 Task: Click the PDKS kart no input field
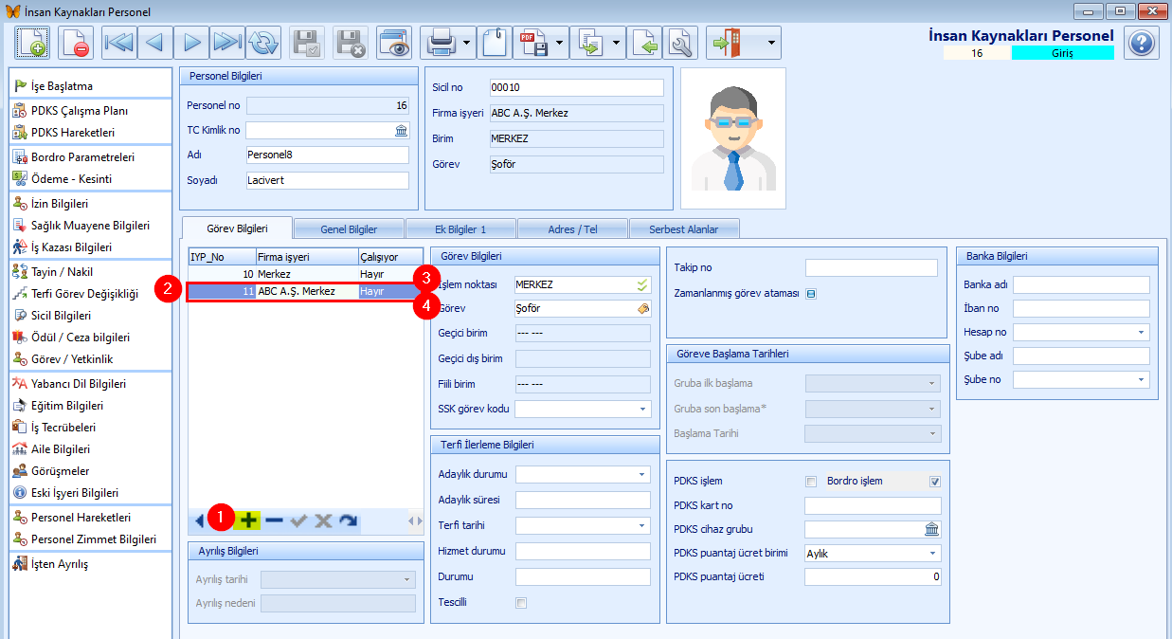click(873, 505)
